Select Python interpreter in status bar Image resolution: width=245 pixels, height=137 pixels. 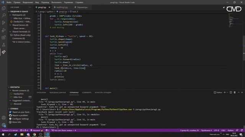click(10, 130)
